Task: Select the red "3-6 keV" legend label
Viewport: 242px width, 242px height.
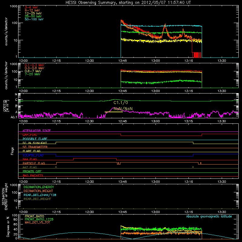Action: pos(31,7)
